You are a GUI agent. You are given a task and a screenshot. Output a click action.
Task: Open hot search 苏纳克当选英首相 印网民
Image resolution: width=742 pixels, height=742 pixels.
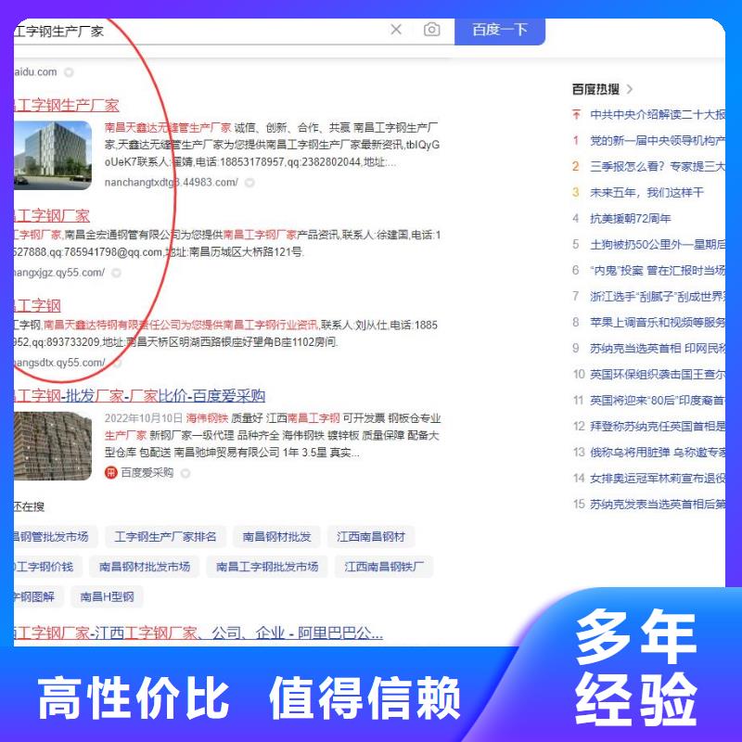658,349
